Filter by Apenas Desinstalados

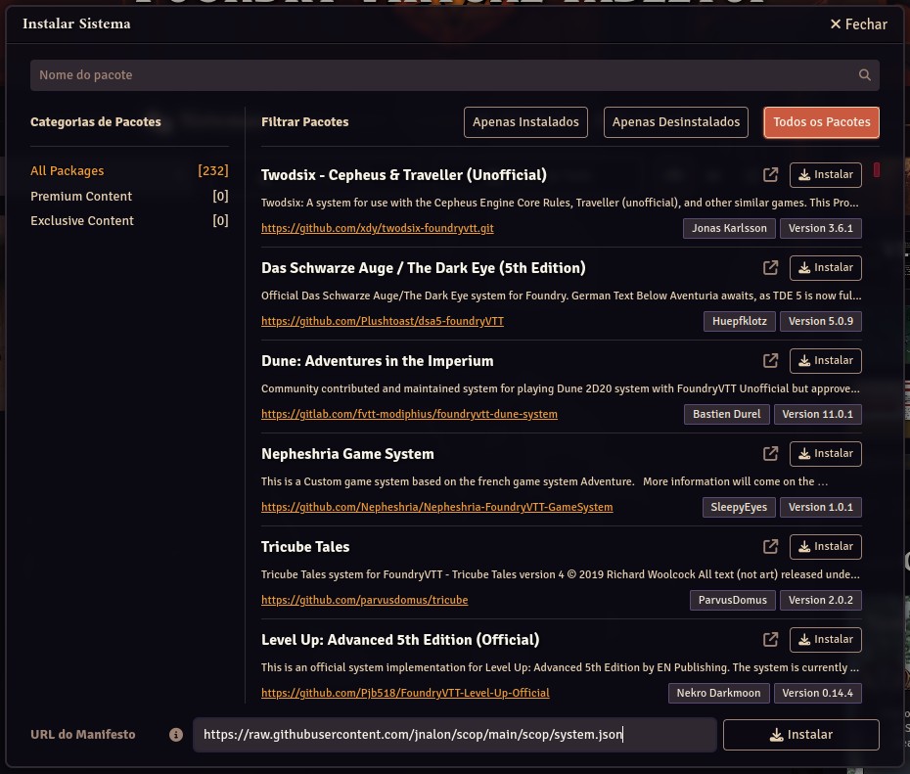coord(675,122)
